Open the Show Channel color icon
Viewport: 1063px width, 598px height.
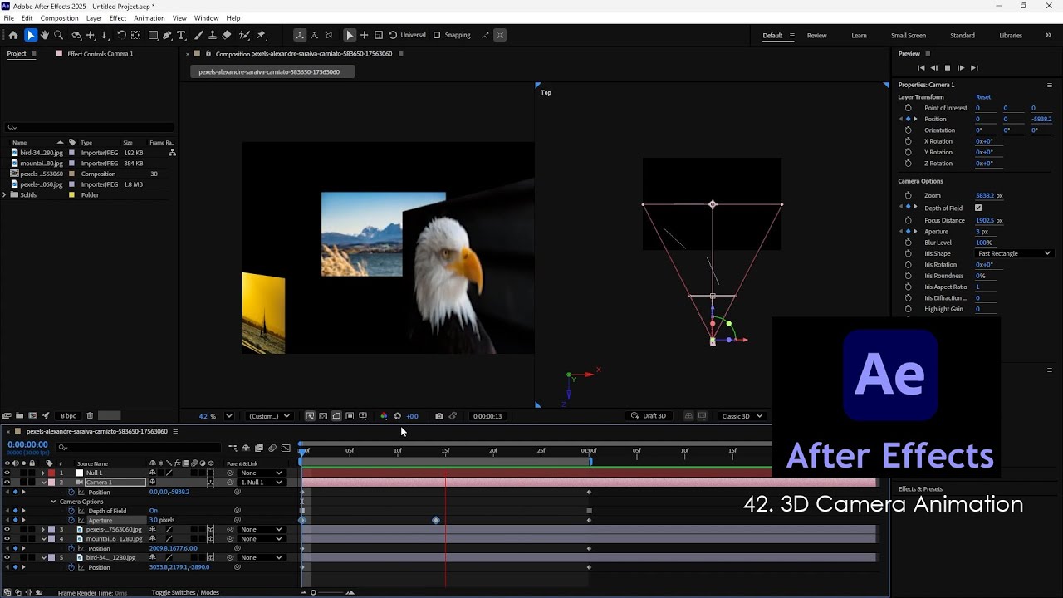tap(384, 416)
